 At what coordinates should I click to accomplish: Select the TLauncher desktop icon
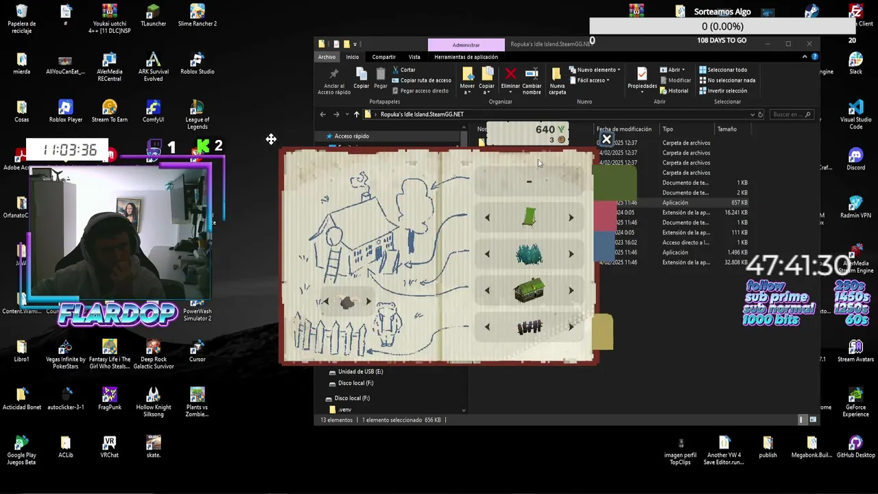pyautogui.click(x=153, y=16)
